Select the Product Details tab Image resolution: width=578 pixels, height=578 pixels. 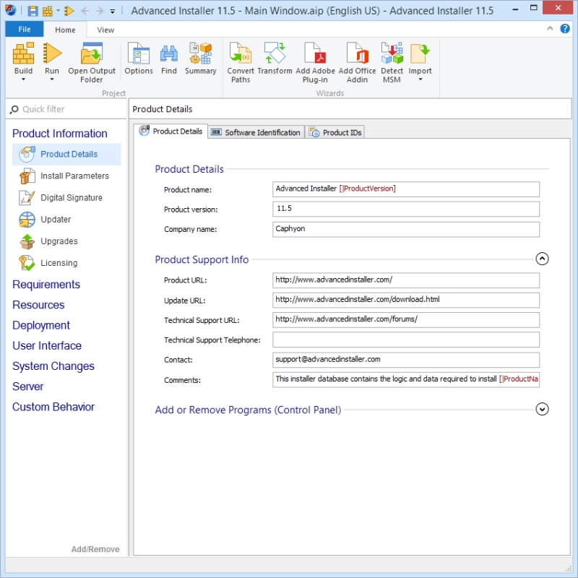171,131
